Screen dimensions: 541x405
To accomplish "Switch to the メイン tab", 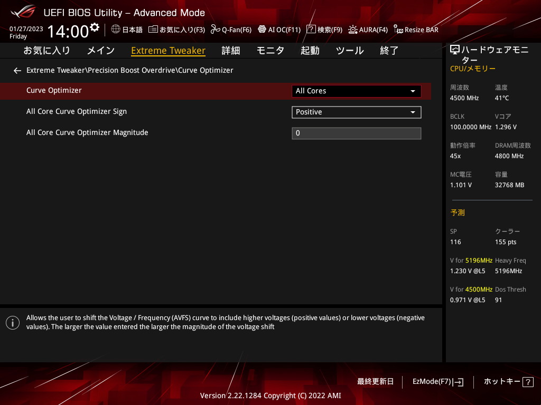I will coord(101,51).
